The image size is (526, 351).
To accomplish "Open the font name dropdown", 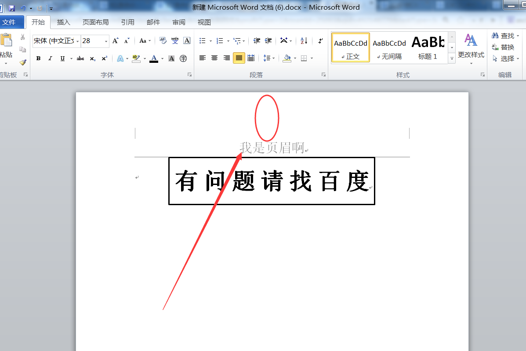I will [77, 41].
